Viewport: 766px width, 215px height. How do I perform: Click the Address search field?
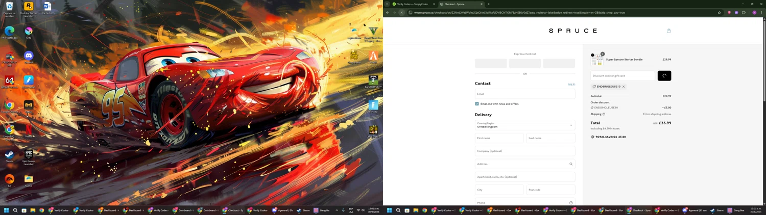point(525,164)
